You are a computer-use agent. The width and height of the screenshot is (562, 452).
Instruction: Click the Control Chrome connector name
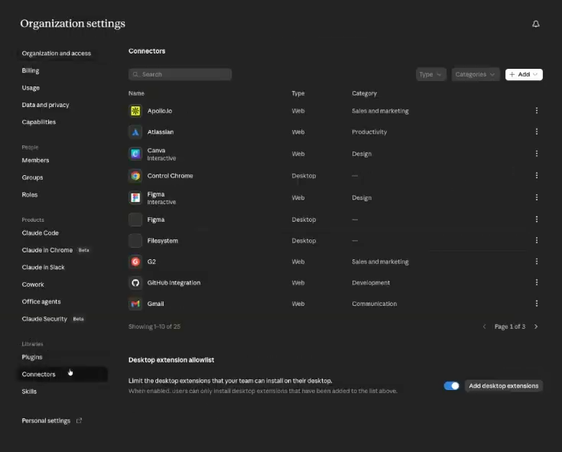170,176
